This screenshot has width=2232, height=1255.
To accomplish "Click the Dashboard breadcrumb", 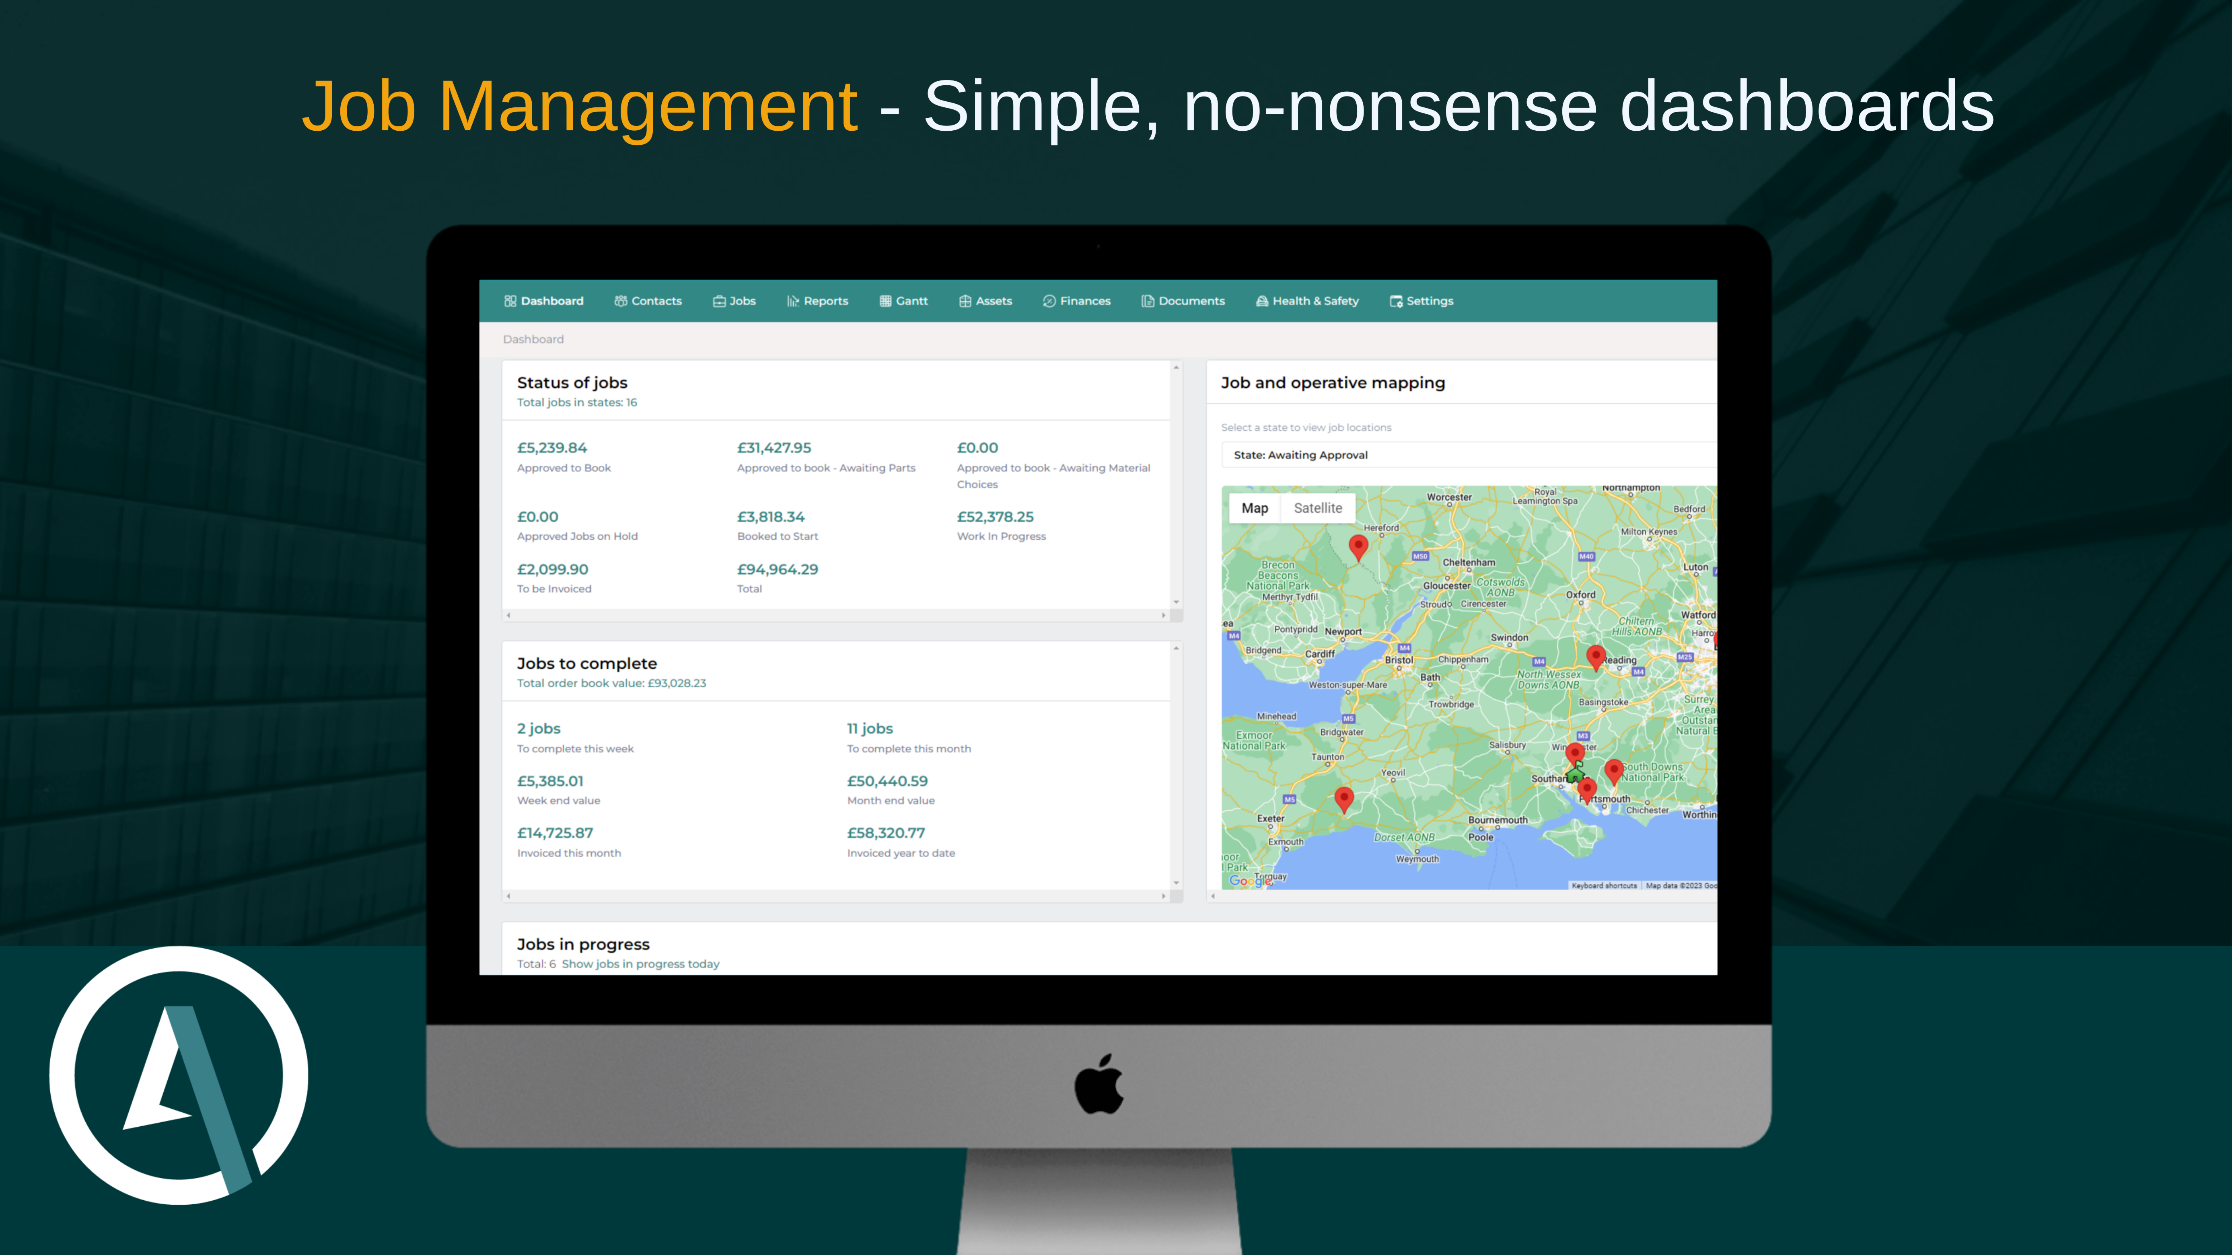I will pos(533,339).
